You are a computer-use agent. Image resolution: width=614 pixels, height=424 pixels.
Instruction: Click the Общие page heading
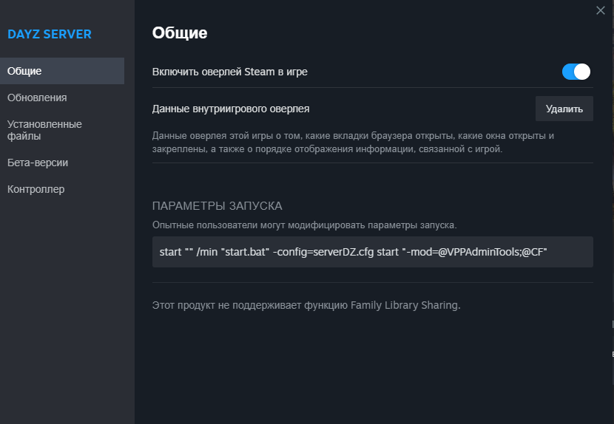(180, 33)
